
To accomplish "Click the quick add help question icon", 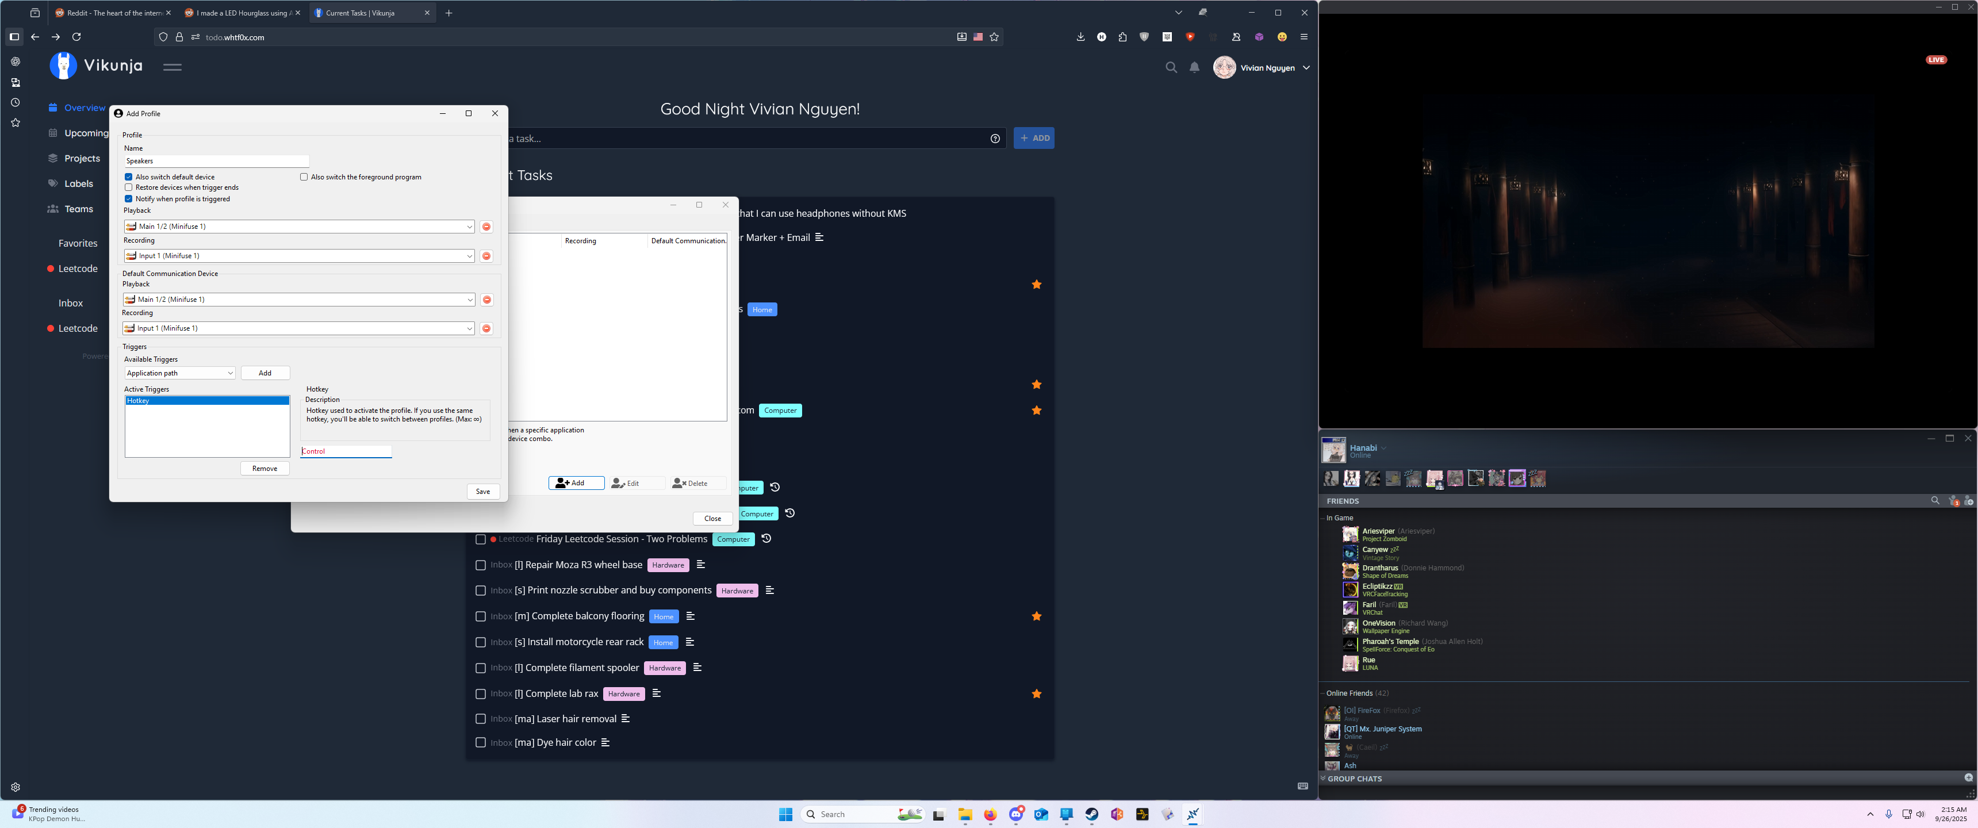I will [x=995, y=139].
